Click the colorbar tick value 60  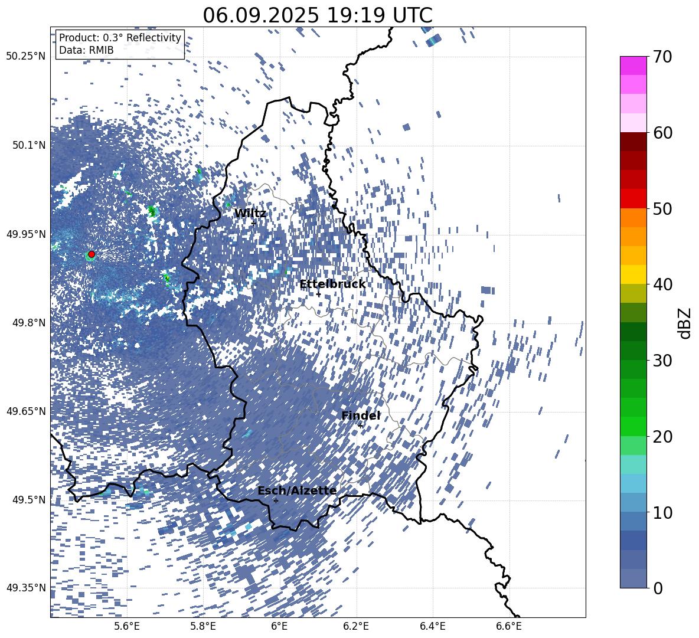point(662,133)
